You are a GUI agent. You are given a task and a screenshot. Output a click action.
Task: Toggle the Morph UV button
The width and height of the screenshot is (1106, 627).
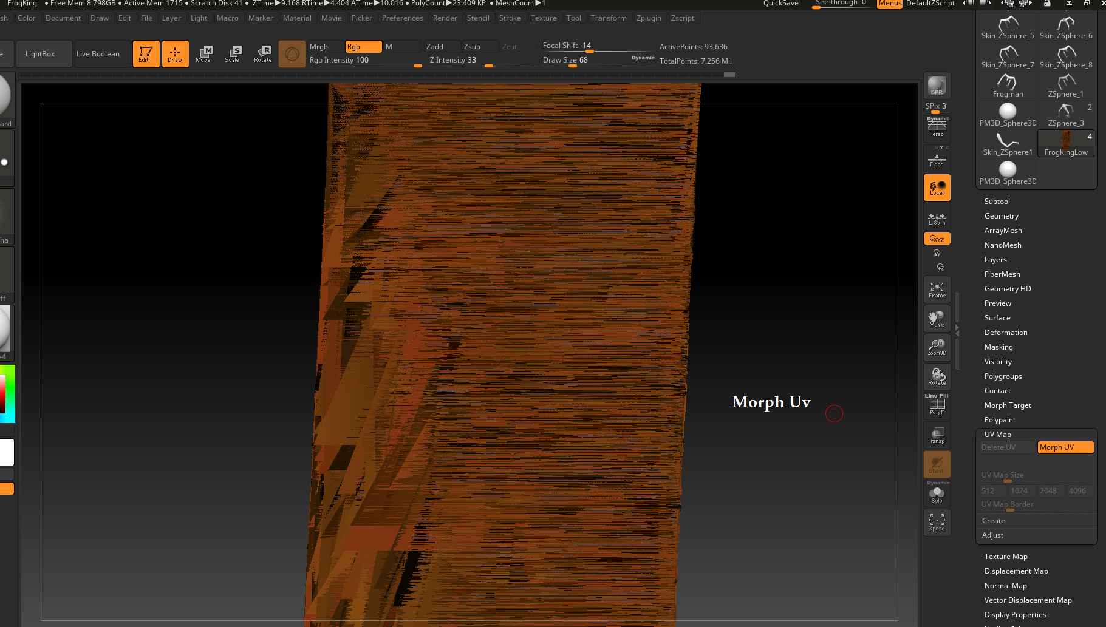pos(1065,447)
